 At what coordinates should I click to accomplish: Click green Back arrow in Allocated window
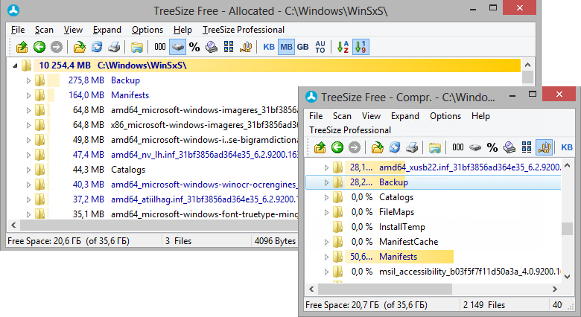[39, 47]
